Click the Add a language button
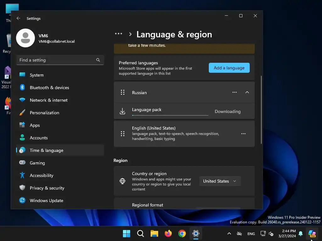322x241 pixels. click(229, 68)
